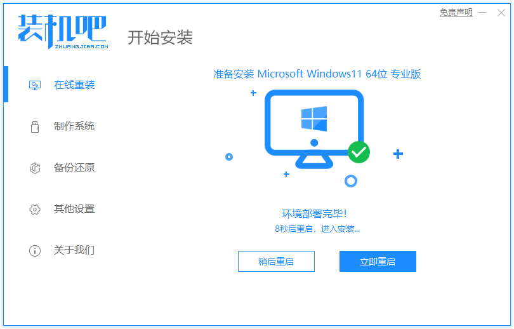Click the gear icon for 其他设置
Screen dimensions: 514x329
[35, 209]
